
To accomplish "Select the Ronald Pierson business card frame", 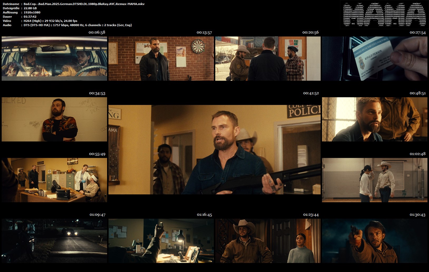I will tap(375, 59).
